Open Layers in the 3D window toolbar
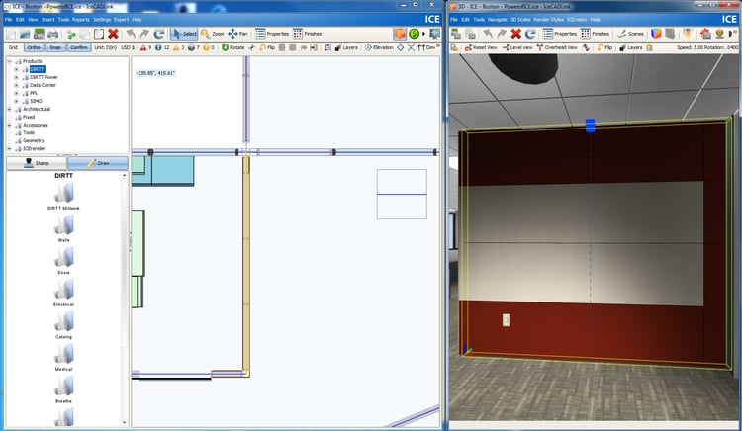Screen dimensions: 742x431 (631, 47)
